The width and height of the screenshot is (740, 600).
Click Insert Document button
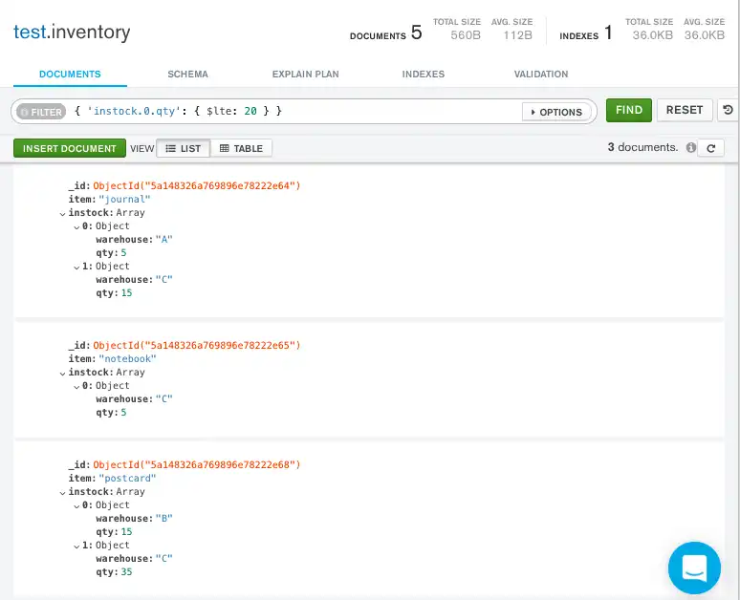[x=70, y=148]
